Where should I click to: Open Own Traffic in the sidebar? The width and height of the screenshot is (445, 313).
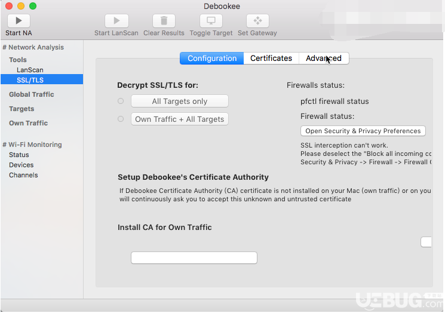[29, 123]
